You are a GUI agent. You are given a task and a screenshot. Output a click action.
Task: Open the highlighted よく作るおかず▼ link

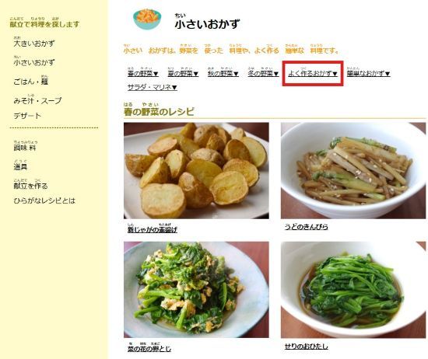tap(313, 73)
